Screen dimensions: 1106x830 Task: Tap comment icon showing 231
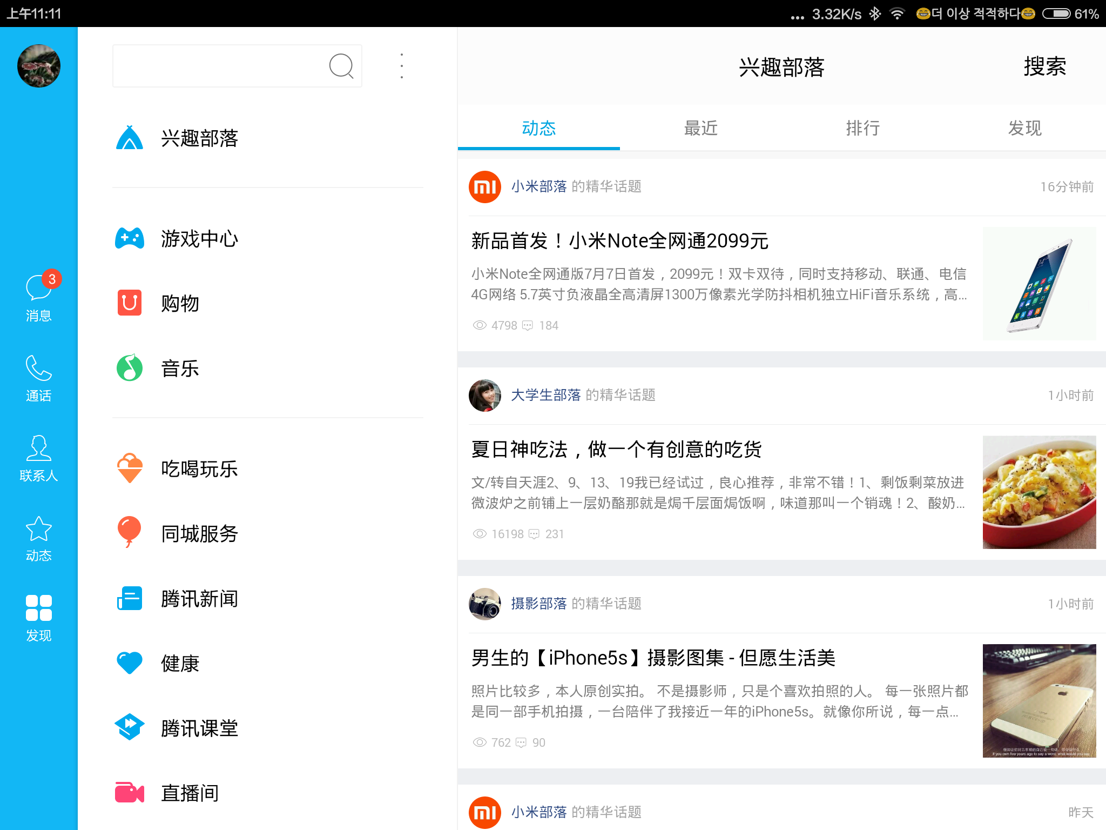tap(534, 534)
